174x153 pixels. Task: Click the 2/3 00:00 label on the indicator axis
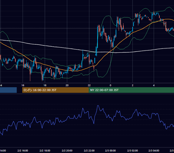click(x=111, y=150)
